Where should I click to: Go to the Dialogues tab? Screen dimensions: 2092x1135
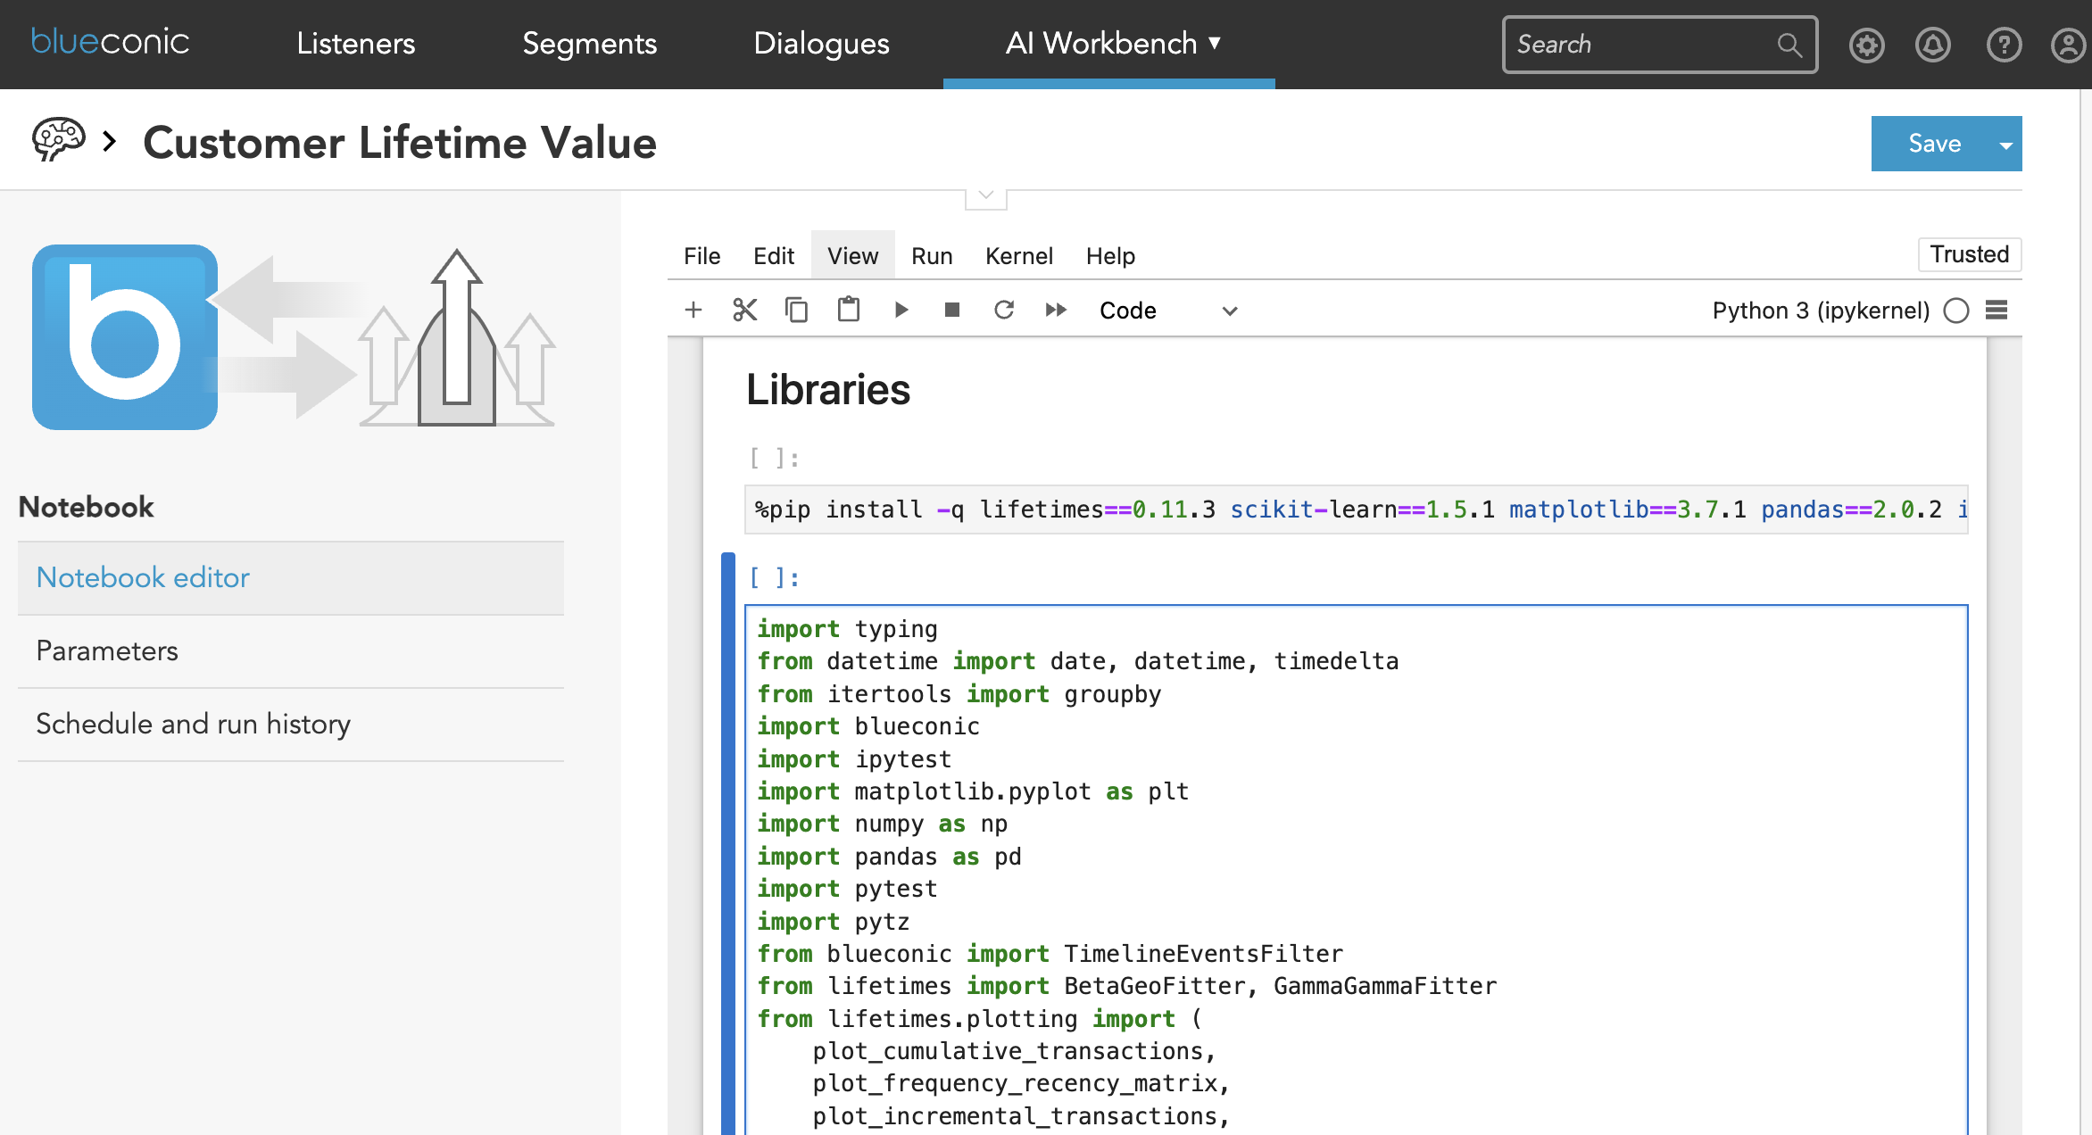pos(821,43)
